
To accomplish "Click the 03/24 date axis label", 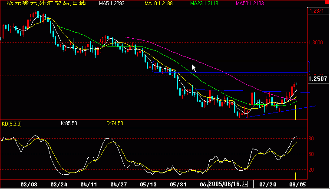I will click(x=59, y=185).
